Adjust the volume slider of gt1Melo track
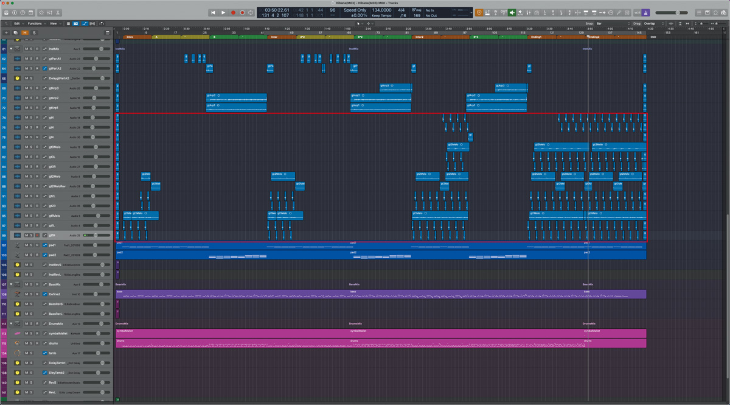Screen dimensions: 730x405 [x=96, y=216]
